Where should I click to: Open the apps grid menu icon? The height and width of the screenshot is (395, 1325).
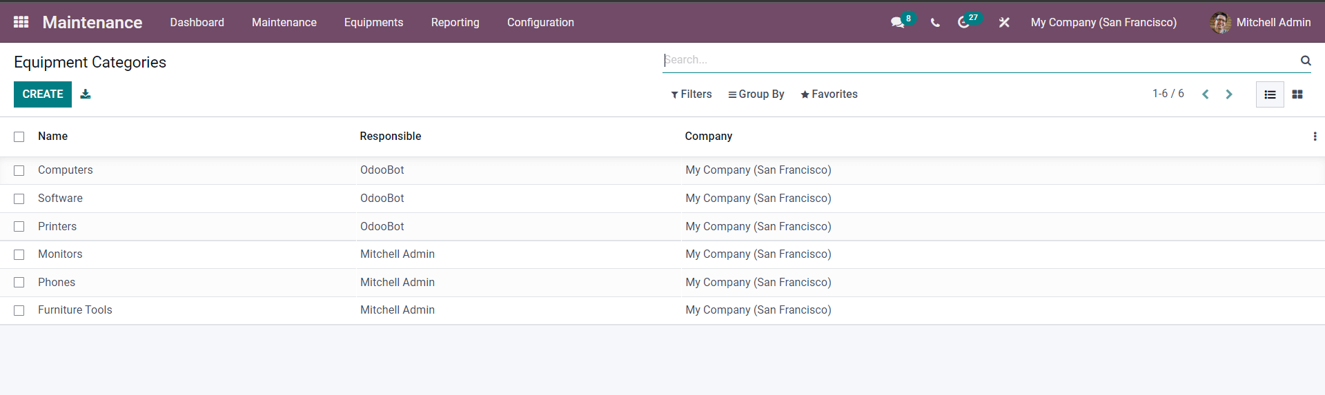coord(21,22)
